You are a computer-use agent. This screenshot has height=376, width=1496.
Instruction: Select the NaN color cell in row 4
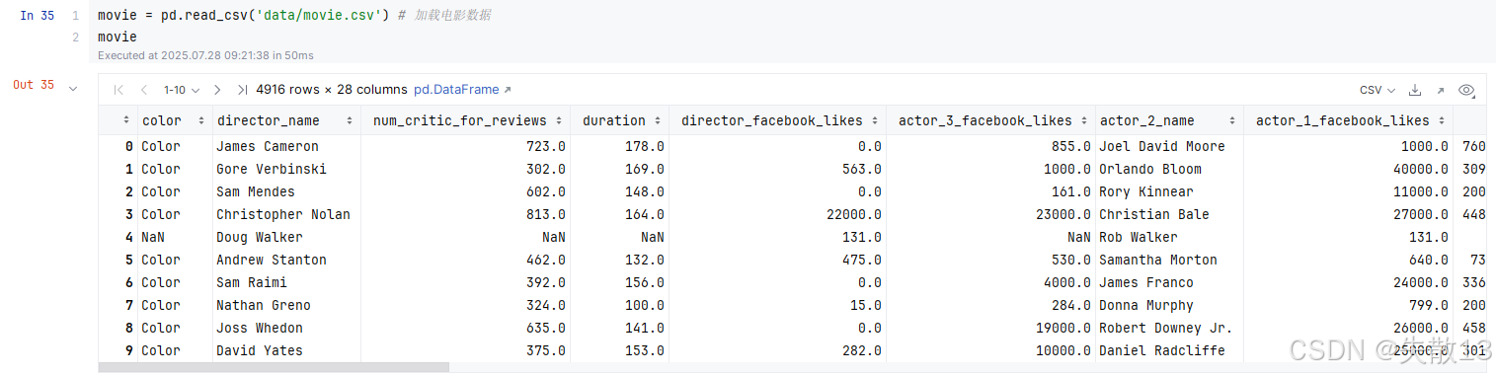(x=153, y=237)
